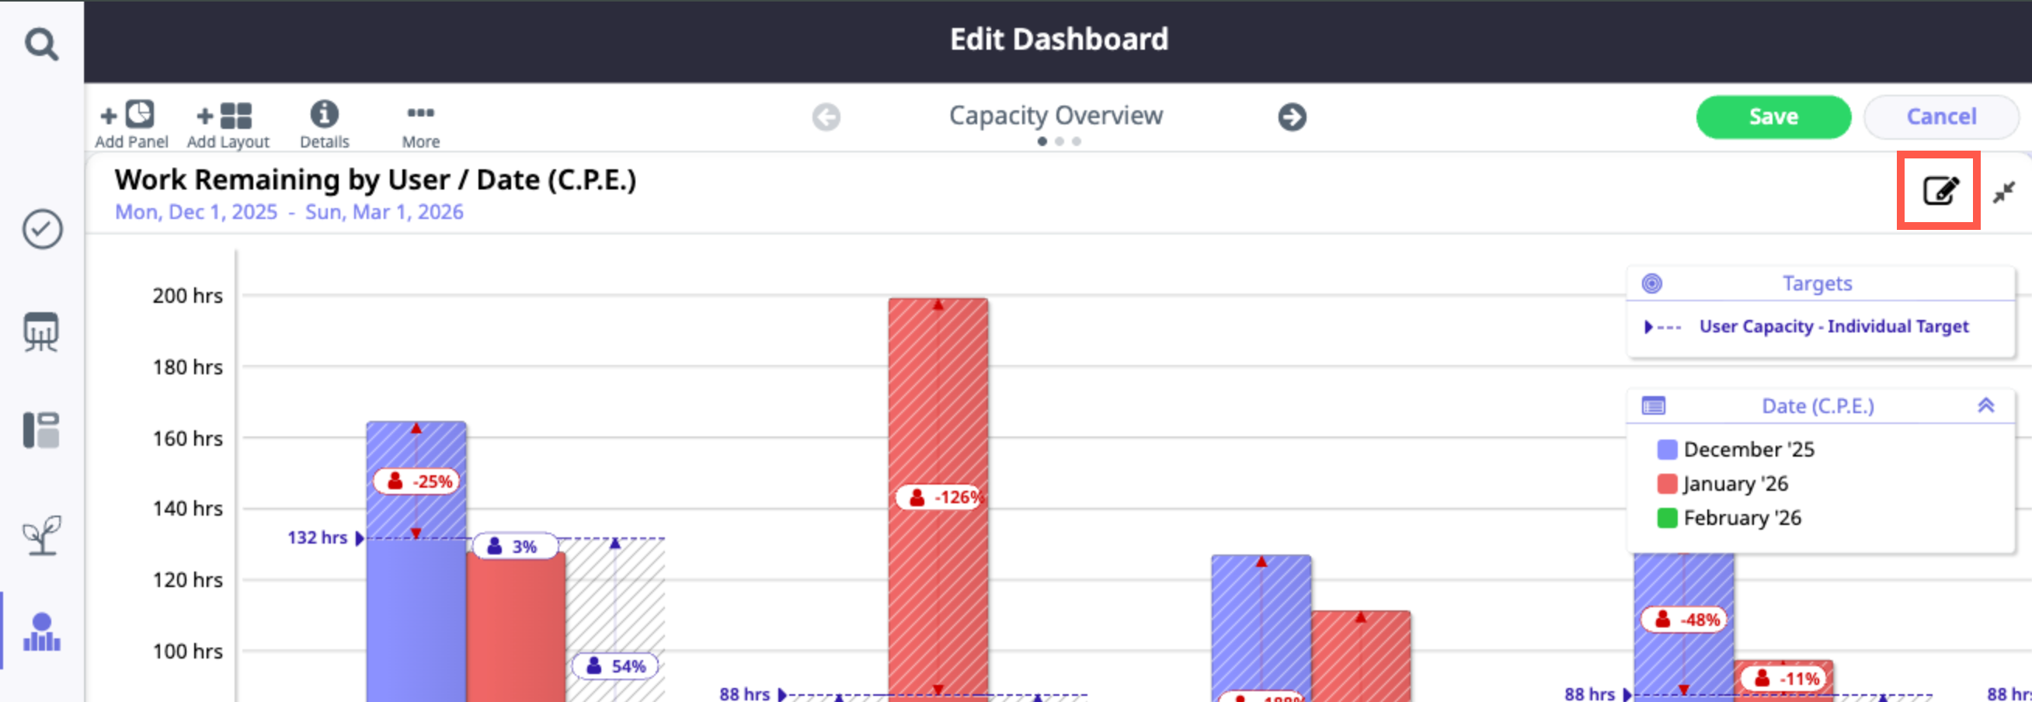This screenshot has width=2032, height=702.
Task: Click the Add Layout toolbar icon
Action: coord(227,123)
